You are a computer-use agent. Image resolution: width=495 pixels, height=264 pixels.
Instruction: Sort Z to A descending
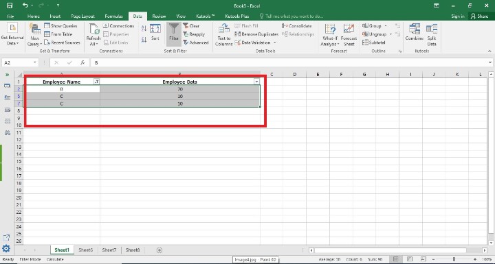coord(144,39)
